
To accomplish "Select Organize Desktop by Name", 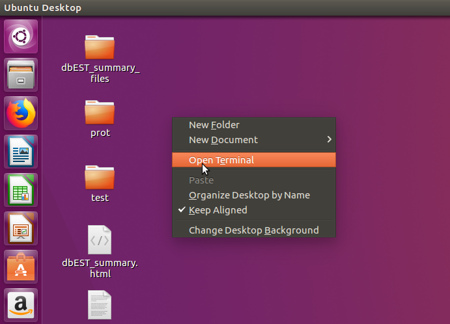I will (249, 195).
